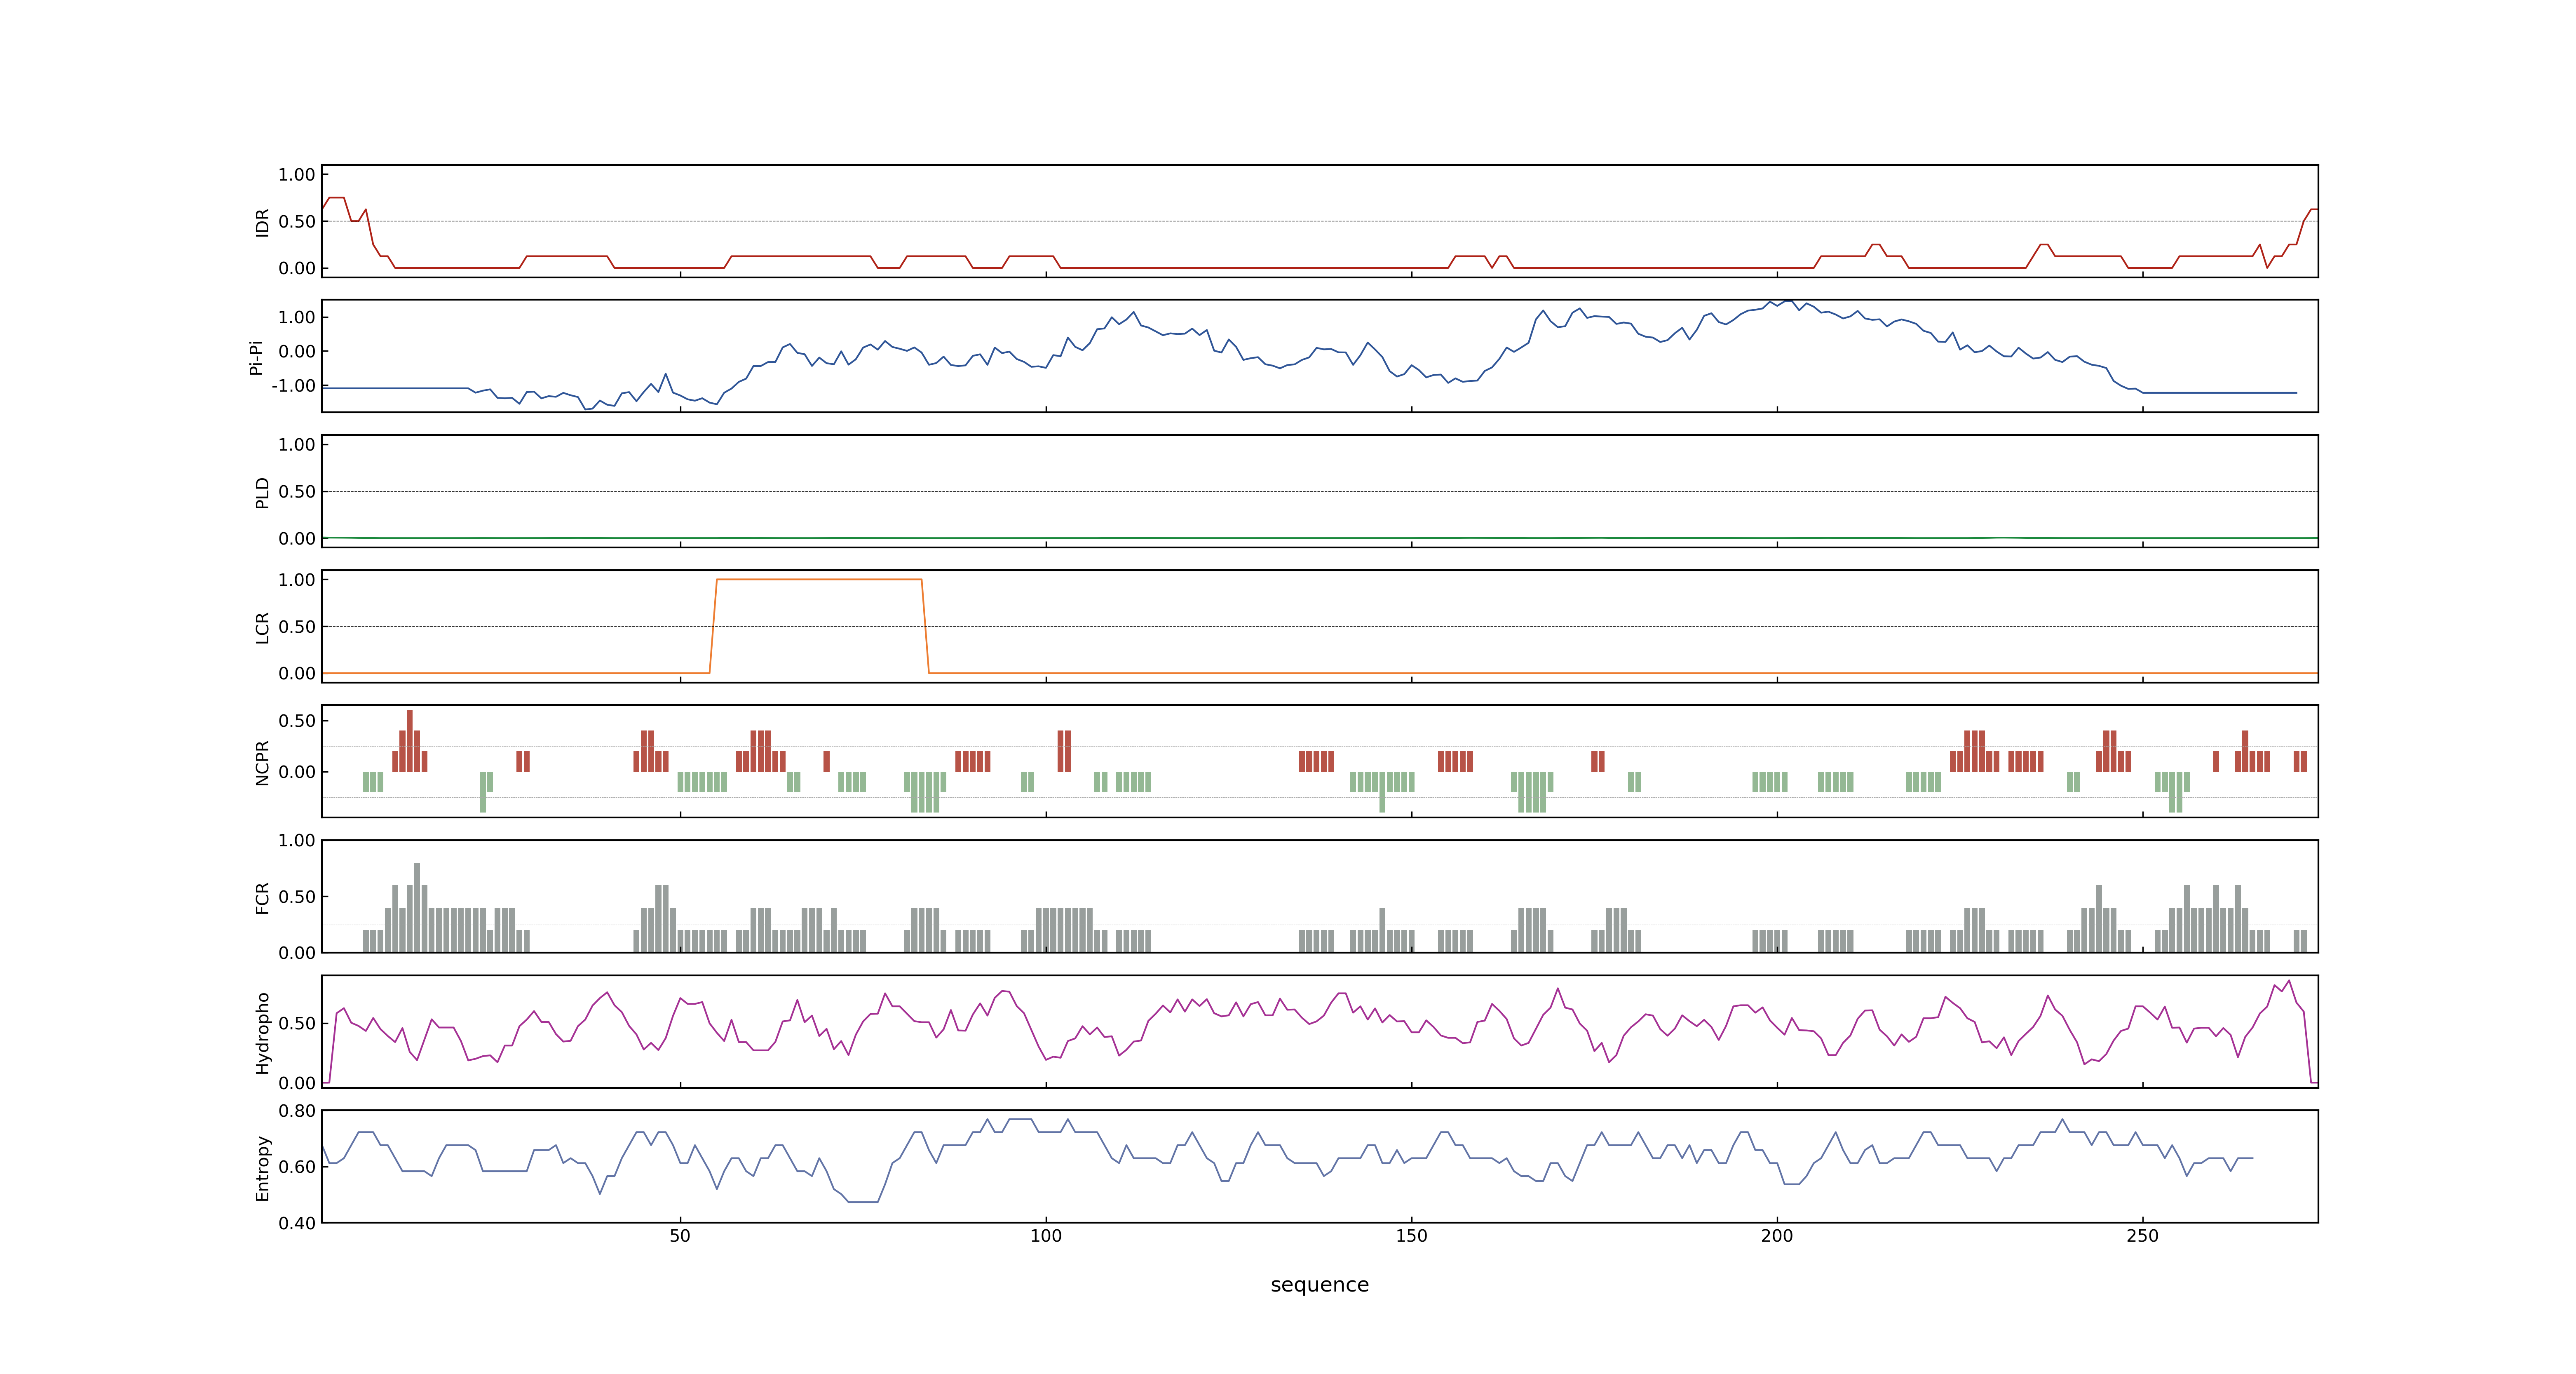Click the Pi-Pi y-axis label
Screen dimensions: 2576x1374
point(257,357)
